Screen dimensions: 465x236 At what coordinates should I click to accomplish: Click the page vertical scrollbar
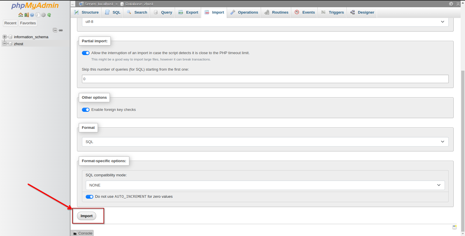463,145
